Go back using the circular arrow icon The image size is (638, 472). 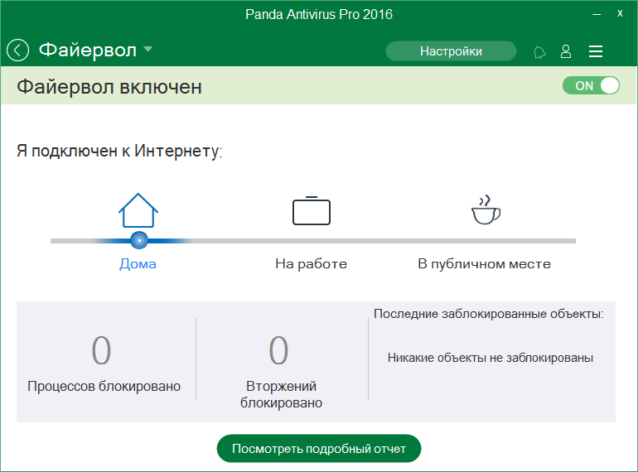pyautogui.click(x=18, y=51)
